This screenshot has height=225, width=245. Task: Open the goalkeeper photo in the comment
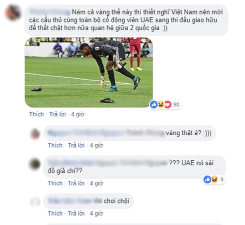(x=88, y=72)
